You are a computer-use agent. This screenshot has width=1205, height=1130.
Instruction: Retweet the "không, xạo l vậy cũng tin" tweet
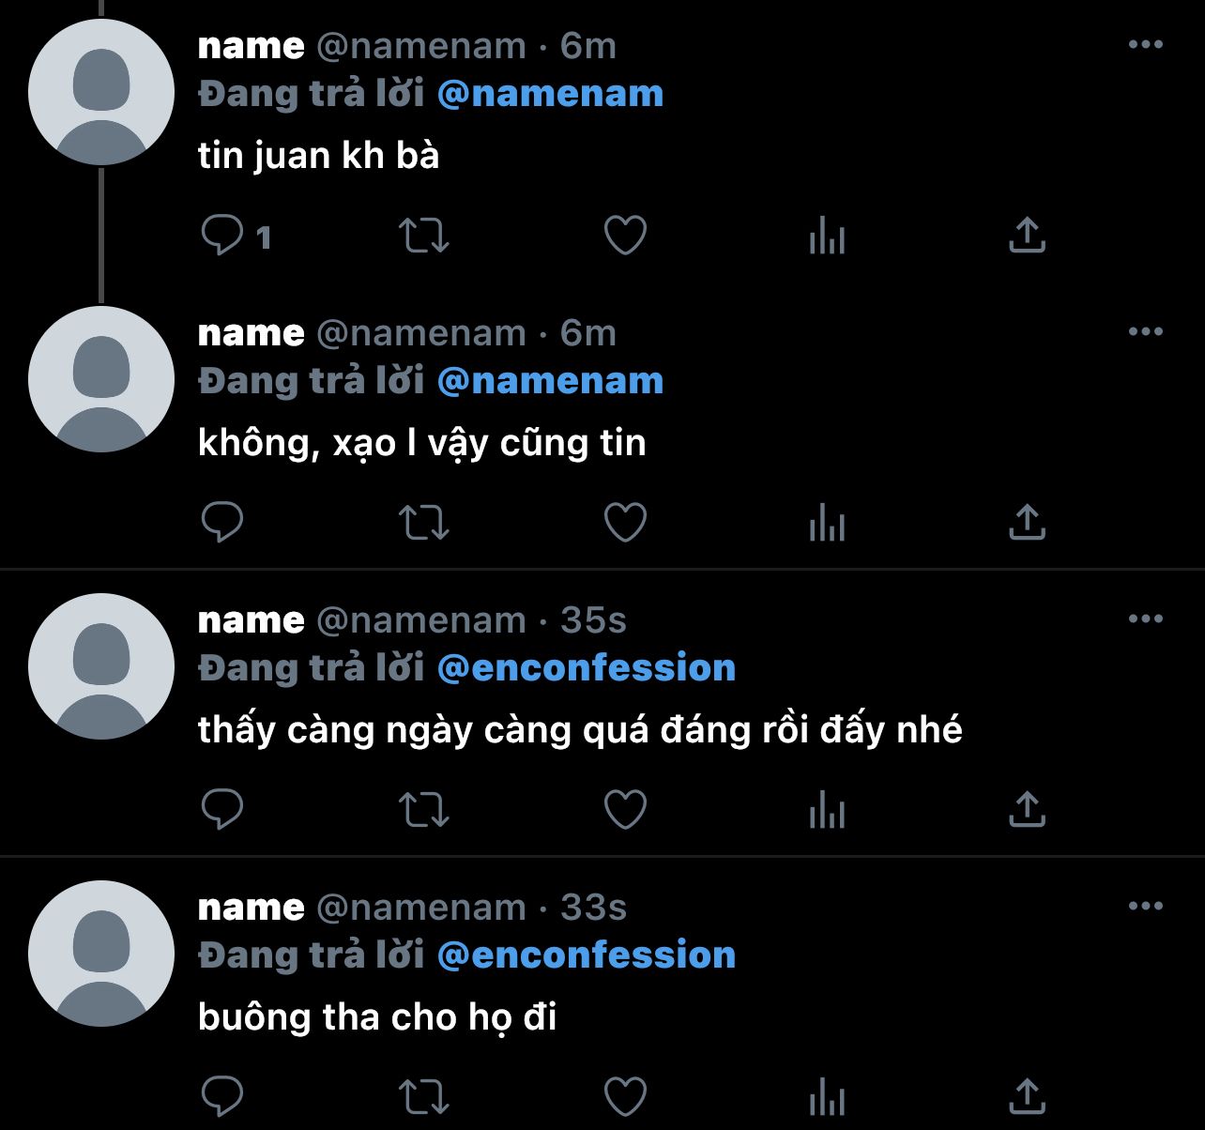pyautogui.click(x=424, y=522)
